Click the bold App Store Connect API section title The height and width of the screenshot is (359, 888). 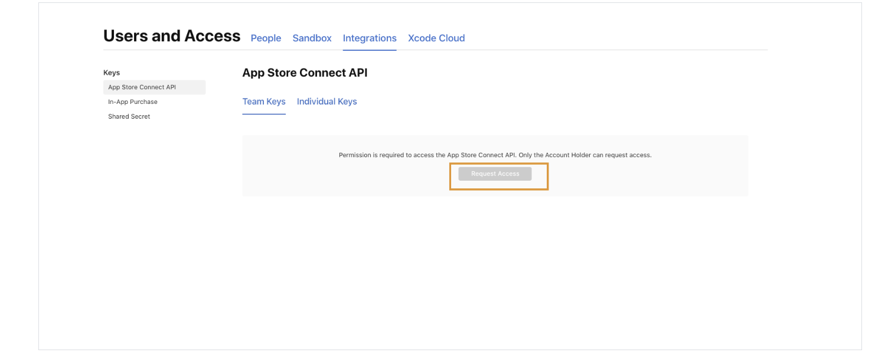[x=305, y=73]
